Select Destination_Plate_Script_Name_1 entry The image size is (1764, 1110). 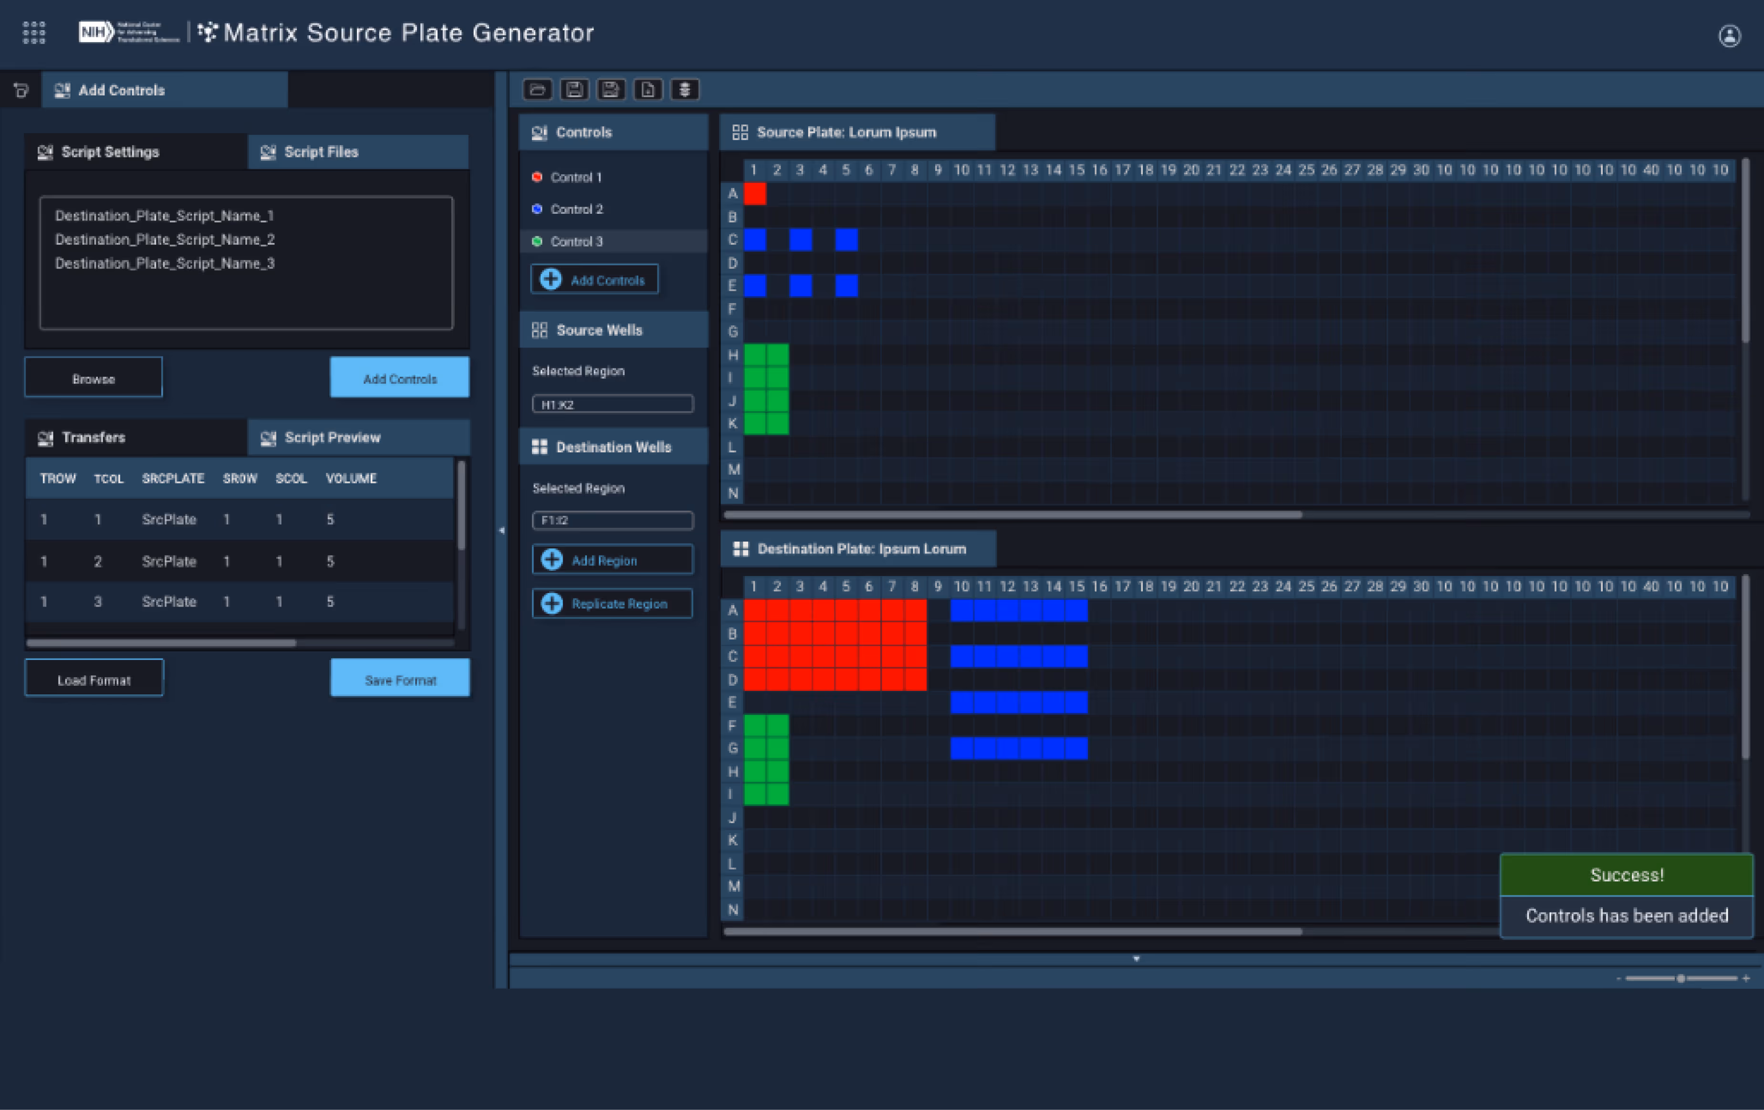pos(164,216)
